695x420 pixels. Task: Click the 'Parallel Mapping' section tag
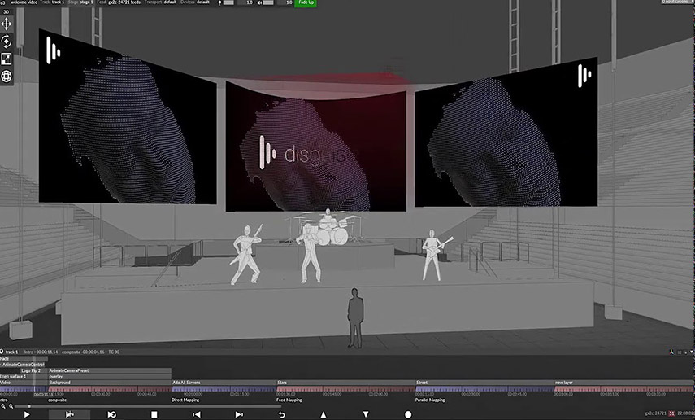pyautogui.click(x=430, y=400)
